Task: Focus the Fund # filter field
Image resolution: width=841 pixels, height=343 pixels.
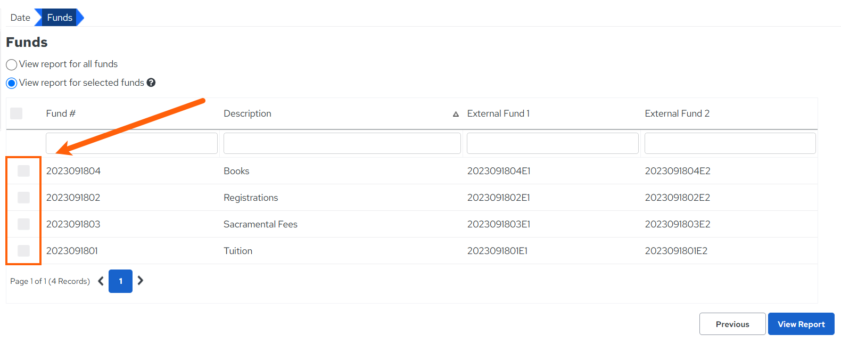Action: coord(131,143)
